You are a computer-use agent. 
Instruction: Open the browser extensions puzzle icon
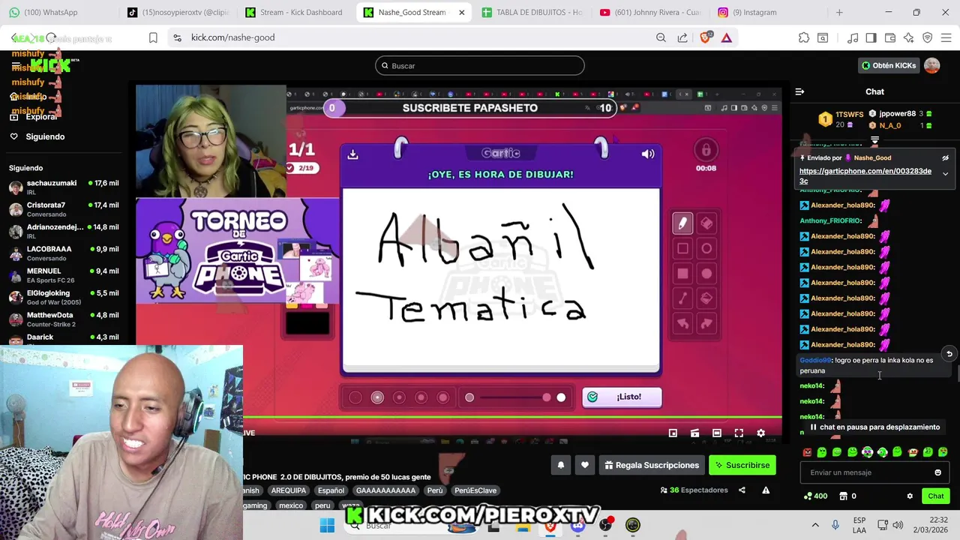[x=804, y=37]
